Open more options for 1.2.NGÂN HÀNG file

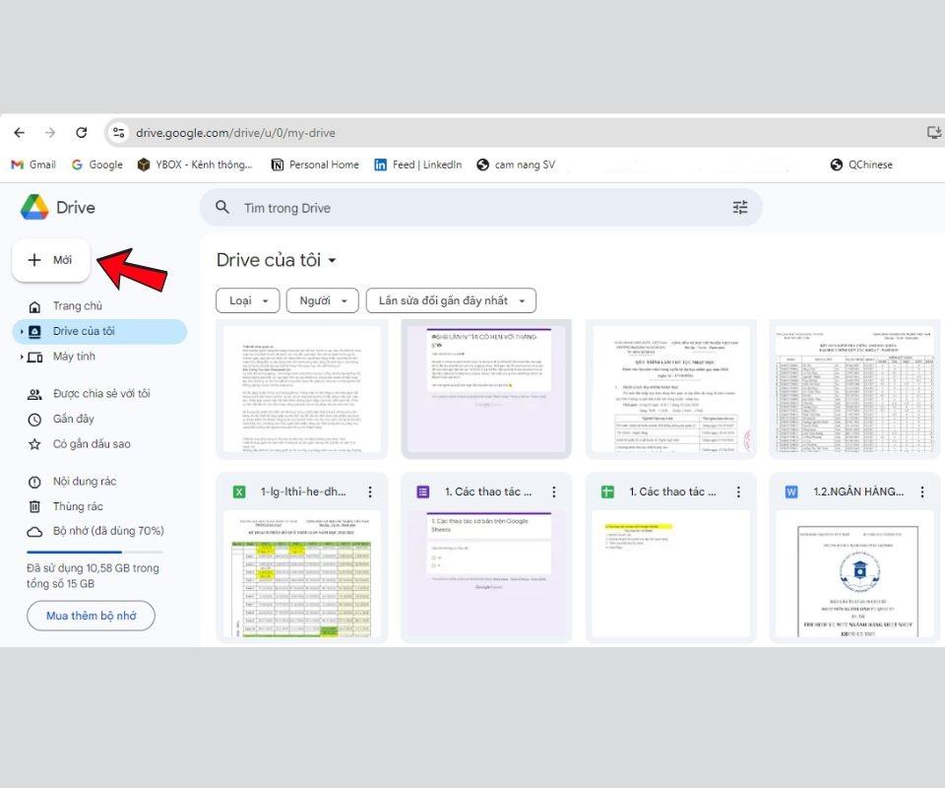[921, 492]
